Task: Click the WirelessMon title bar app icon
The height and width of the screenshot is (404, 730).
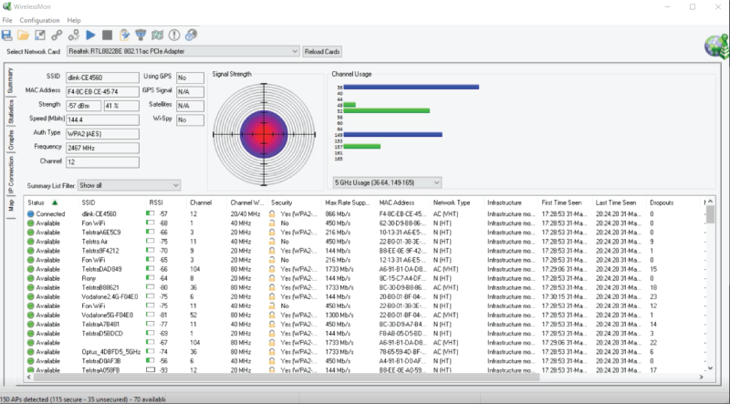Action: [x=6, y=6]
